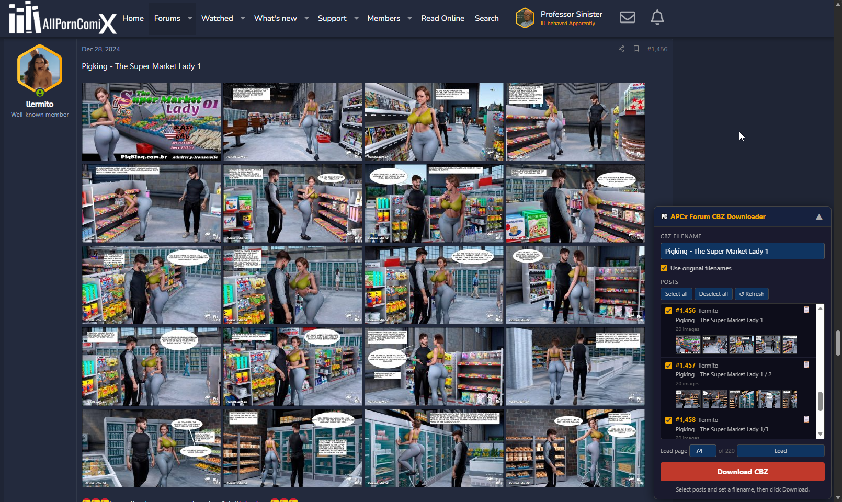
Task: Open the #1,456 permalink in the post header
Action: pyautogui.click(x=657, y=49)
